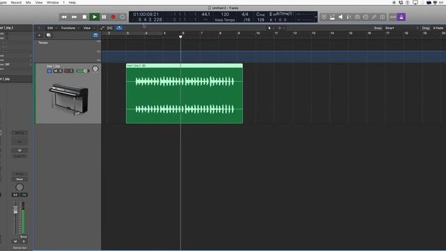This screenshot has height=251, width=446.
Task: Click the Count-in toolbar icon
Action: pyautogui.click(x=348, y=17)
